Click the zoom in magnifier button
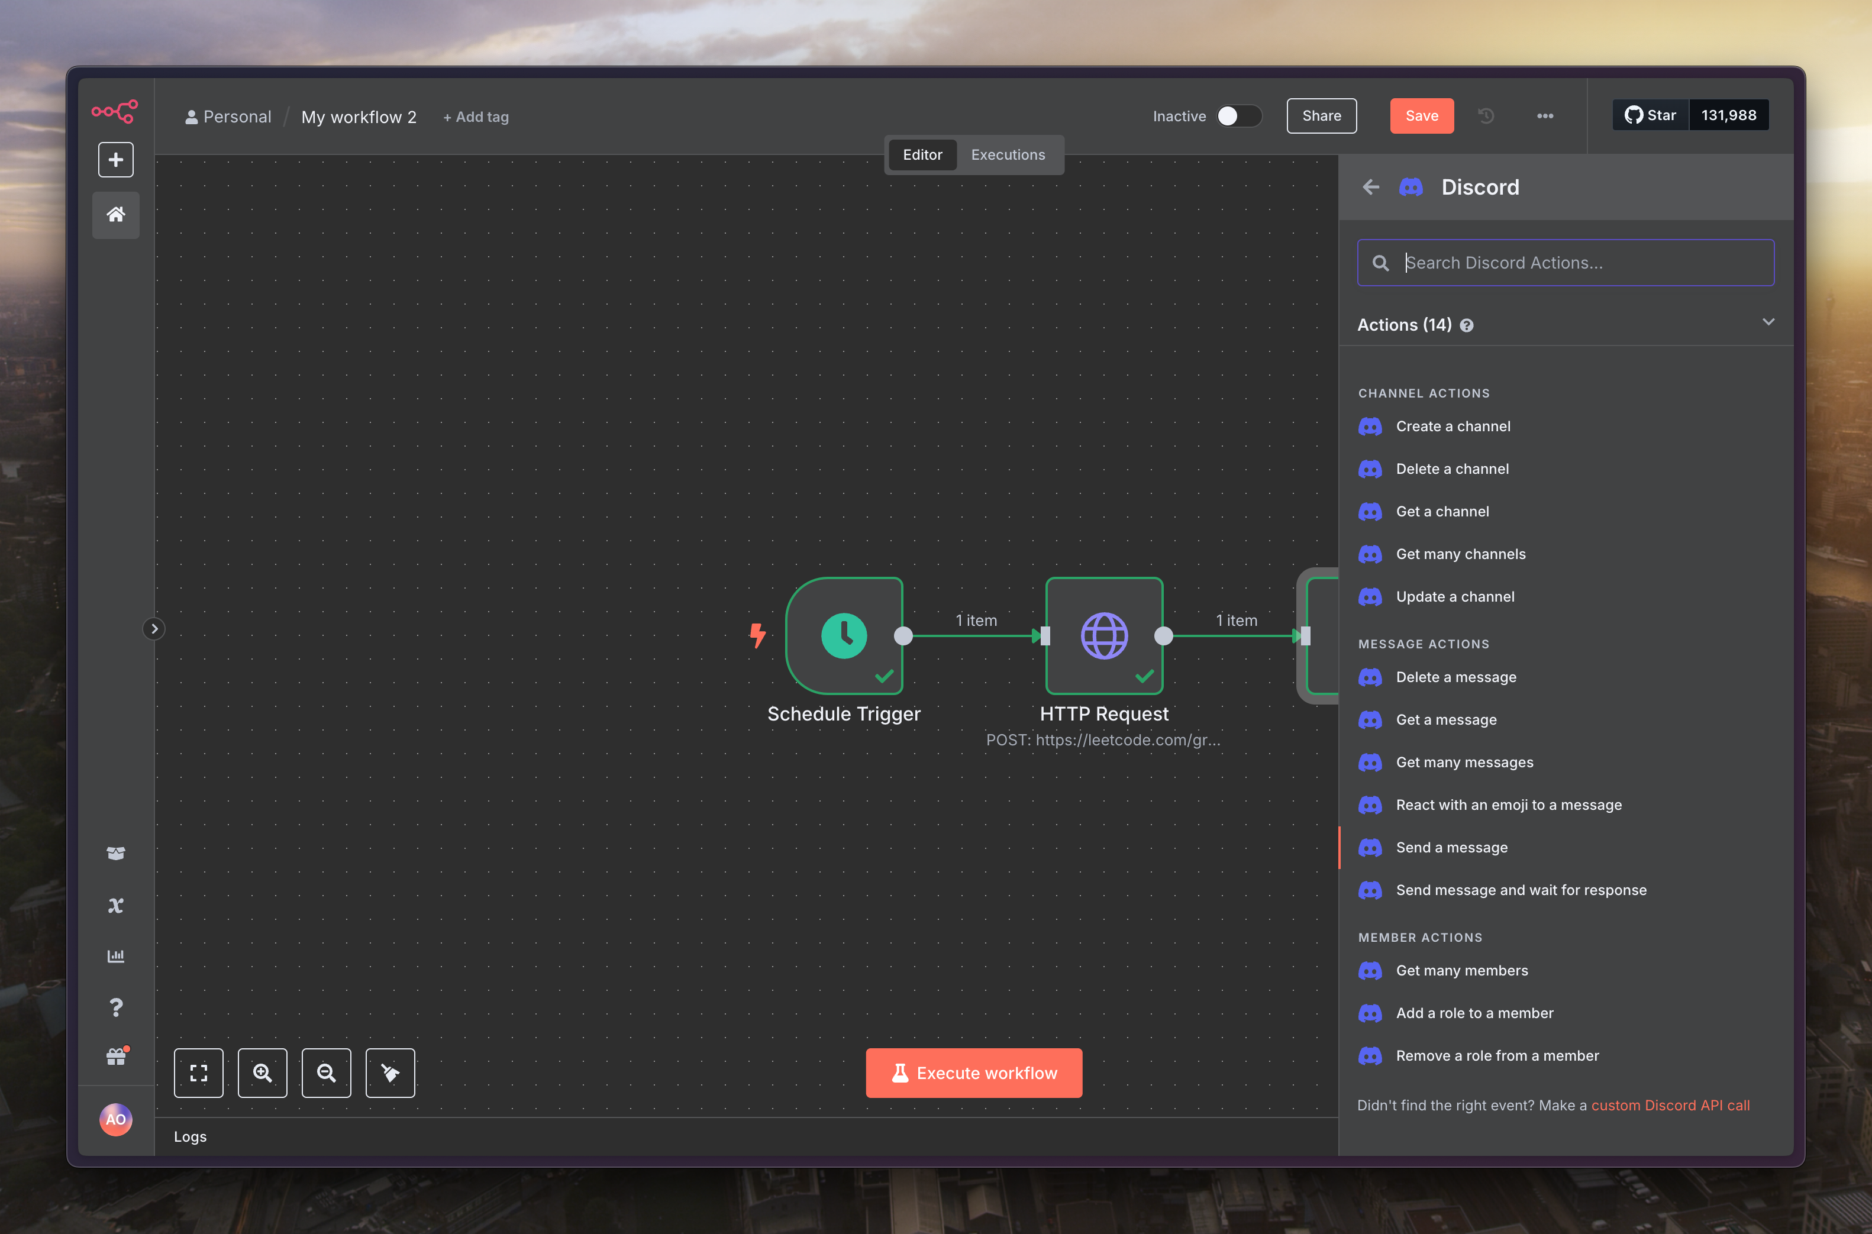1872x1234 pixels. (262, 1072)
